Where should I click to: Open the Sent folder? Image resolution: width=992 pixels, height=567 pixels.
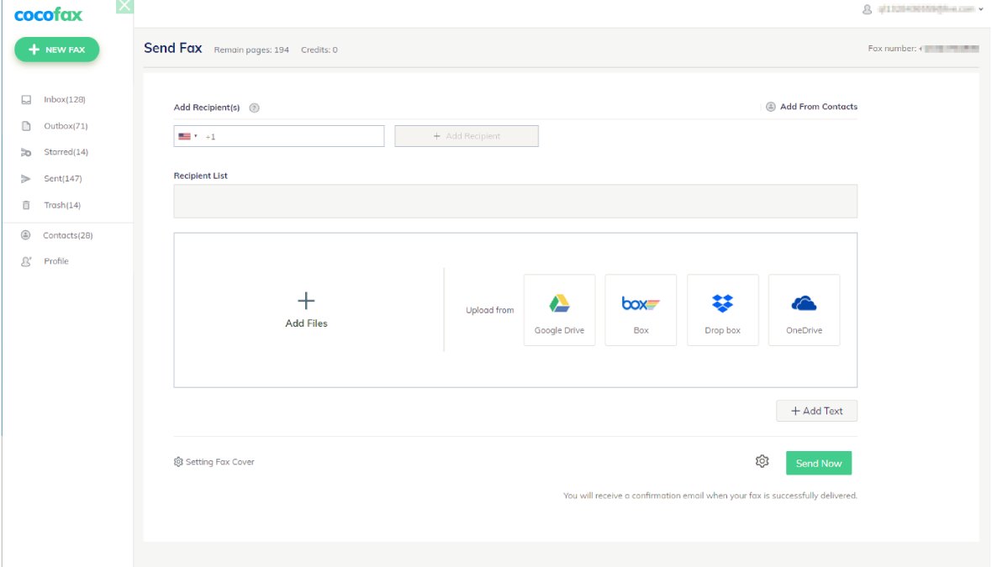pyautogui.click(x=62, y=179)
